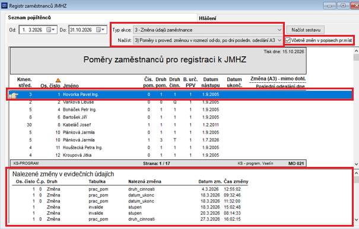Click down arrow of changes panel scrollbar
The image size is (359, 229).
pyautogui.click(x=356, y=220)
